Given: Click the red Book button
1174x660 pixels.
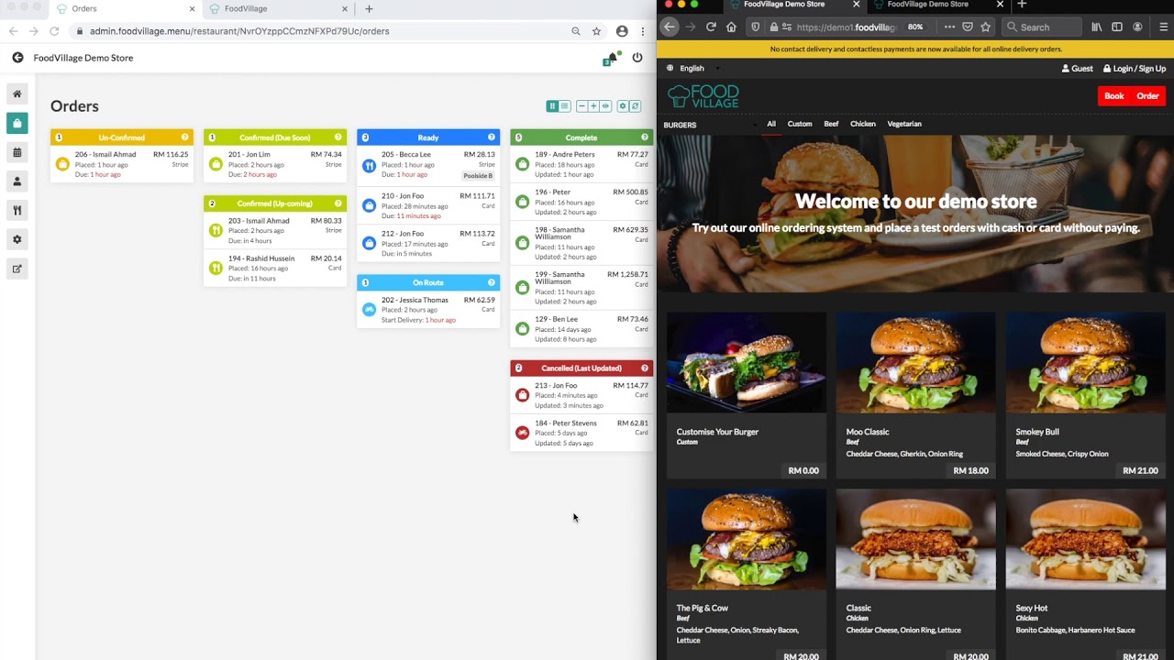Looking at the screenshot, I should pos(1113,96).
